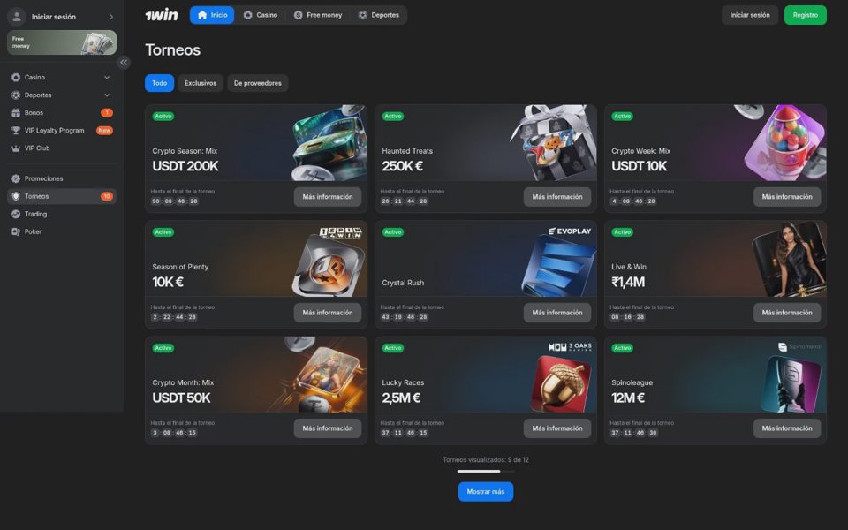This screenshot has height=530, width=848.
Task: Click the Casino chip icon in sidebar
Action: pos(16,78)
